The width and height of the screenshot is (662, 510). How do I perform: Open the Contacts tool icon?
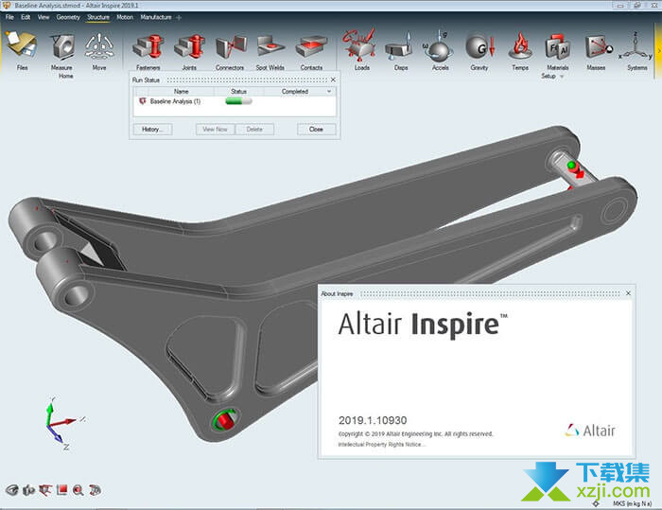[311, 46]
